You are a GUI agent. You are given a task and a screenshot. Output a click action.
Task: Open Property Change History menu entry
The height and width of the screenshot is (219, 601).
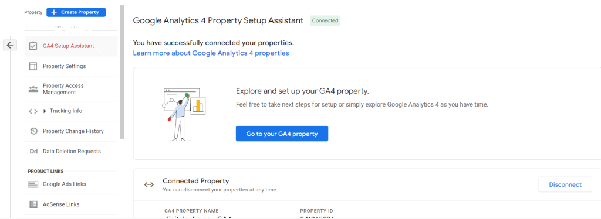click(x=71, y=131)
